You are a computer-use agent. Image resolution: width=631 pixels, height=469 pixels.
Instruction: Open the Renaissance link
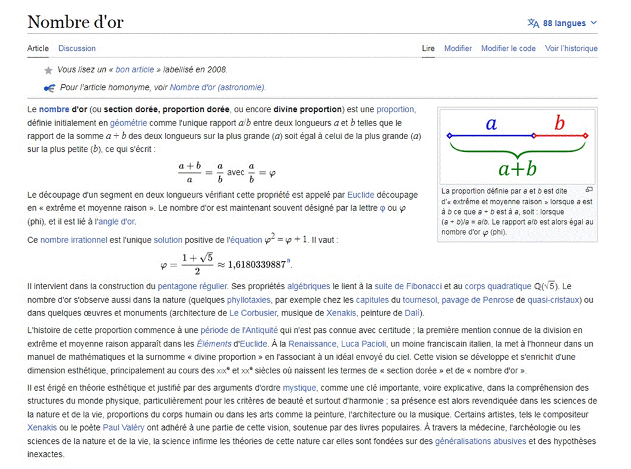point(313,344)
